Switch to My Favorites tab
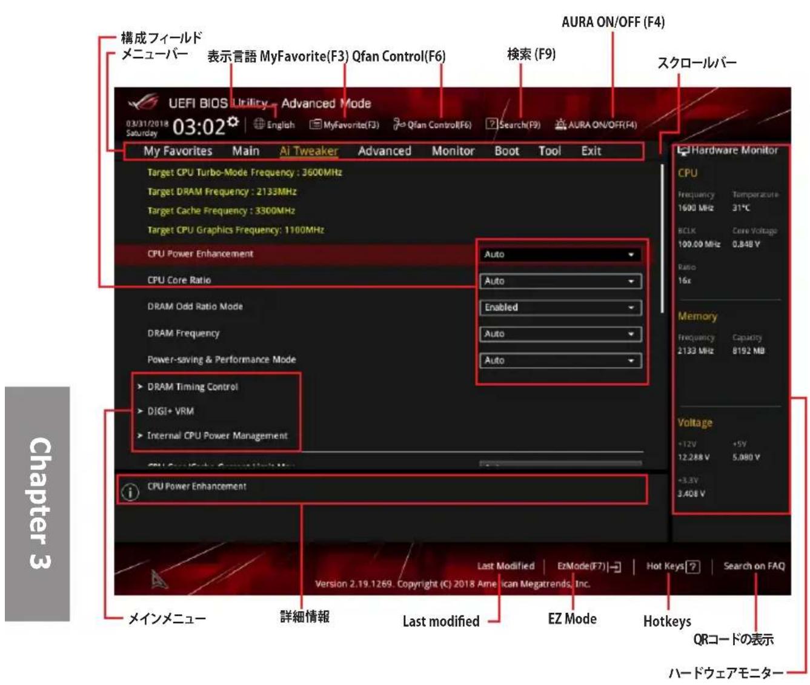 pyautogui.click(x=178, y=151)
